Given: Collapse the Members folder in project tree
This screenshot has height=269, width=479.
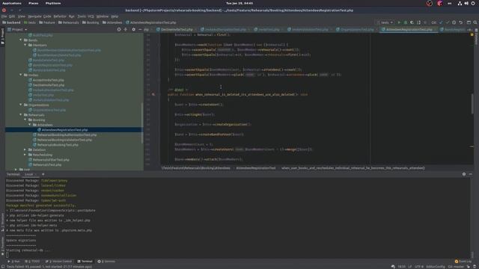Looking at the screenshot, I should pyautogui.click(x=25, y=45).
